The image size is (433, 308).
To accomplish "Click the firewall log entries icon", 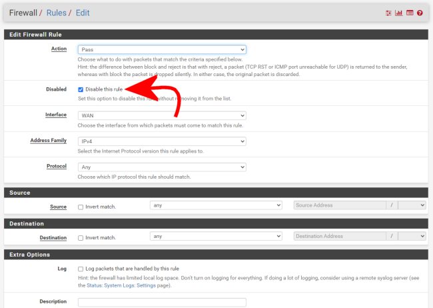I will [x=409, y=13].
